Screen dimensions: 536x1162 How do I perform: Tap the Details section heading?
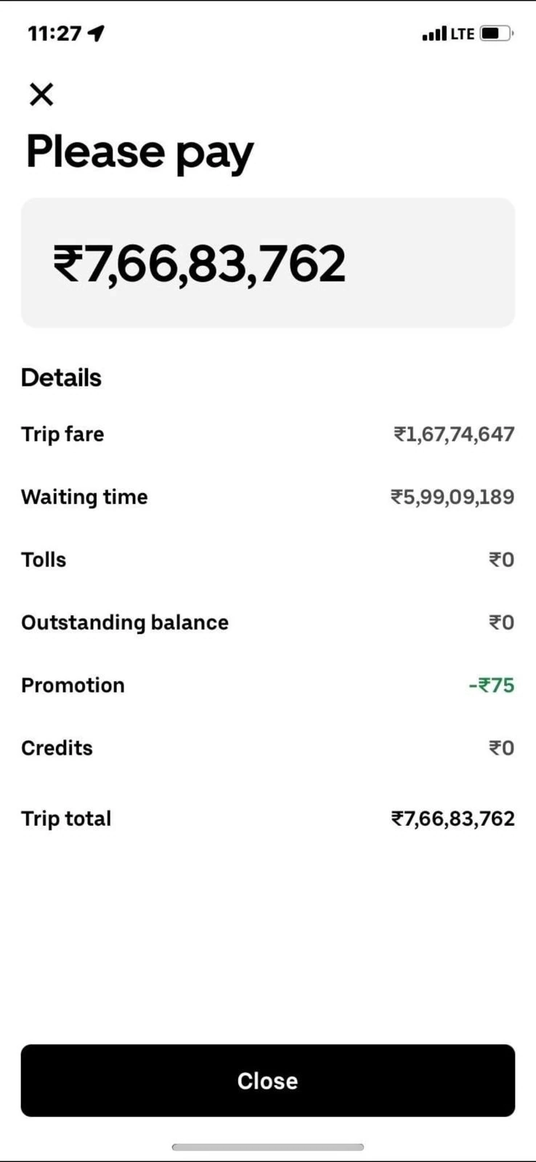tap(61, 378)
